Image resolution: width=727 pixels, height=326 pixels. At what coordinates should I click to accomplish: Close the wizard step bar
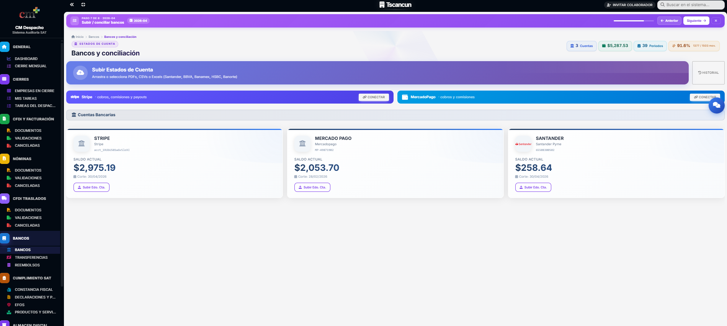(x=716, y=21)
